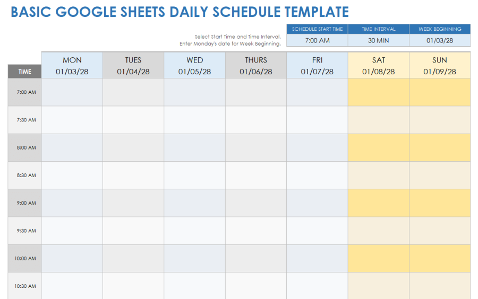The width and height of the screenshot is (478, 299).
Task: Select the SUN column header
Action: 440,65
